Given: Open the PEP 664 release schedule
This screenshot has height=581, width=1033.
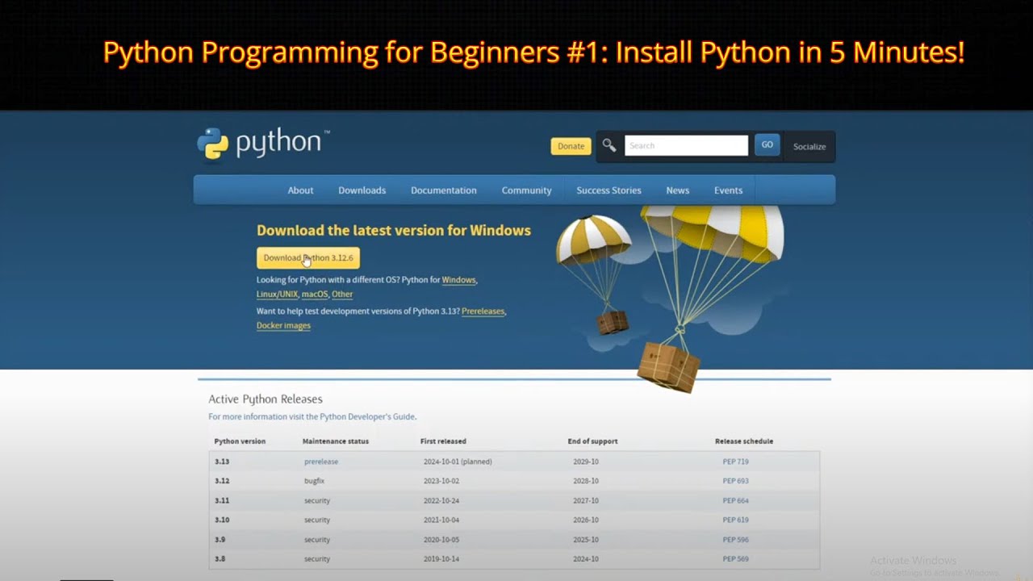Looking at the screenshot, I should pos(735,500).
